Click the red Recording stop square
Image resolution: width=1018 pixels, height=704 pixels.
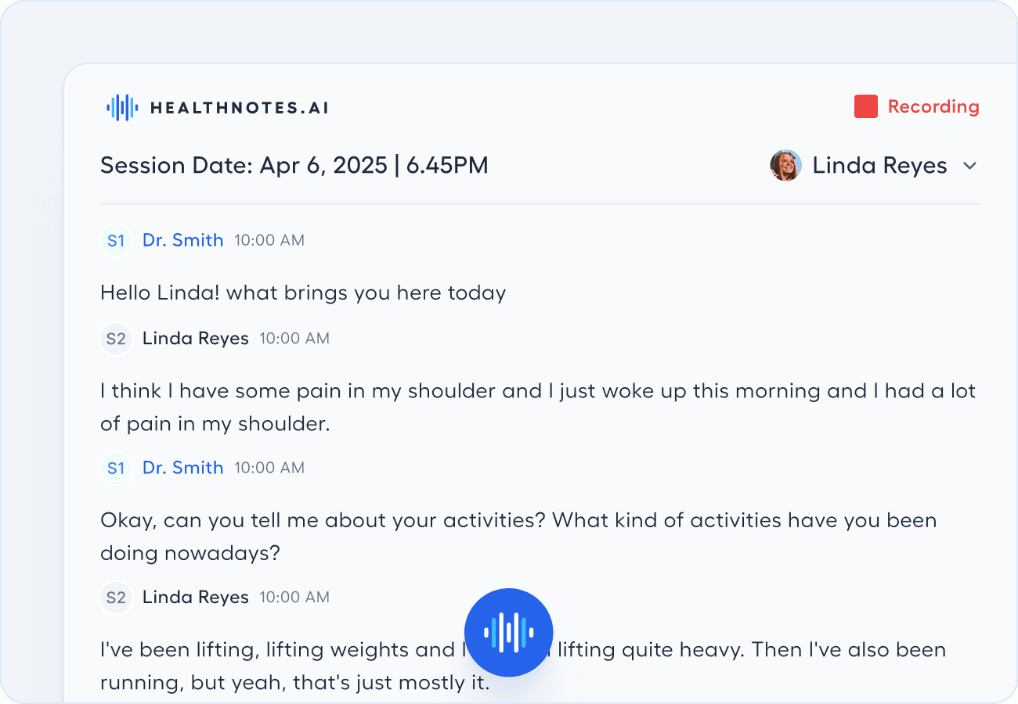click(x=865, y=106)
